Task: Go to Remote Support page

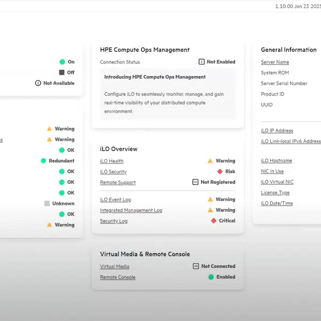Action: [118, 182]
